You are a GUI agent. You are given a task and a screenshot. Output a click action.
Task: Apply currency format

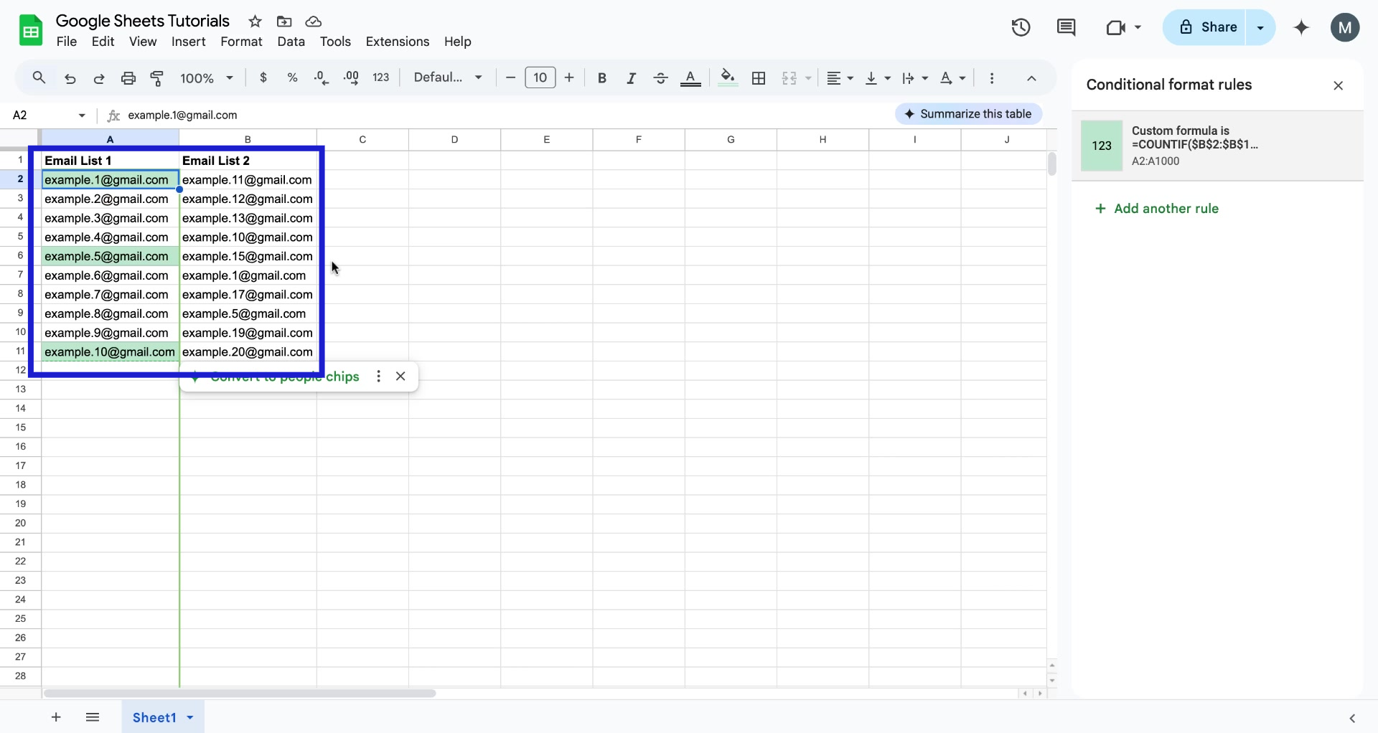pos(263,77)
